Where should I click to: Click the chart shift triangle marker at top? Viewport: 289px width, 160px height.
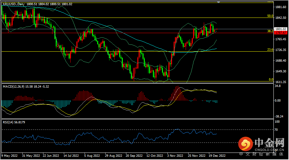(x=219, y=2)
